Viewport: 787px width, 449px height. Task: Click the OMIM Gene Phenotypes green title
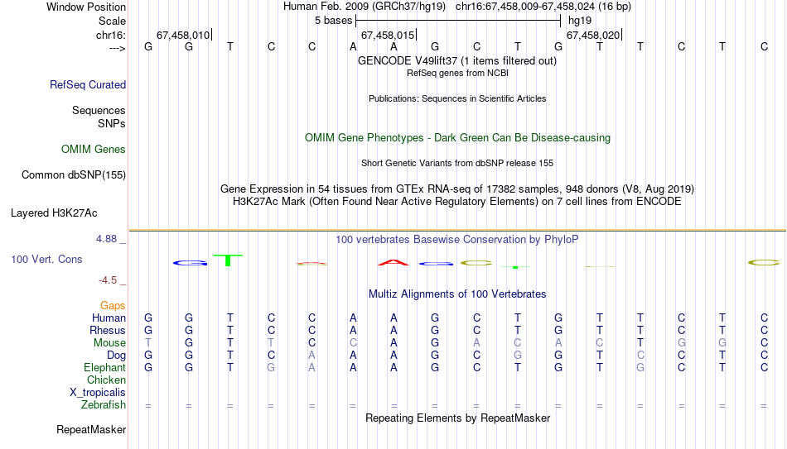point(457,138)
